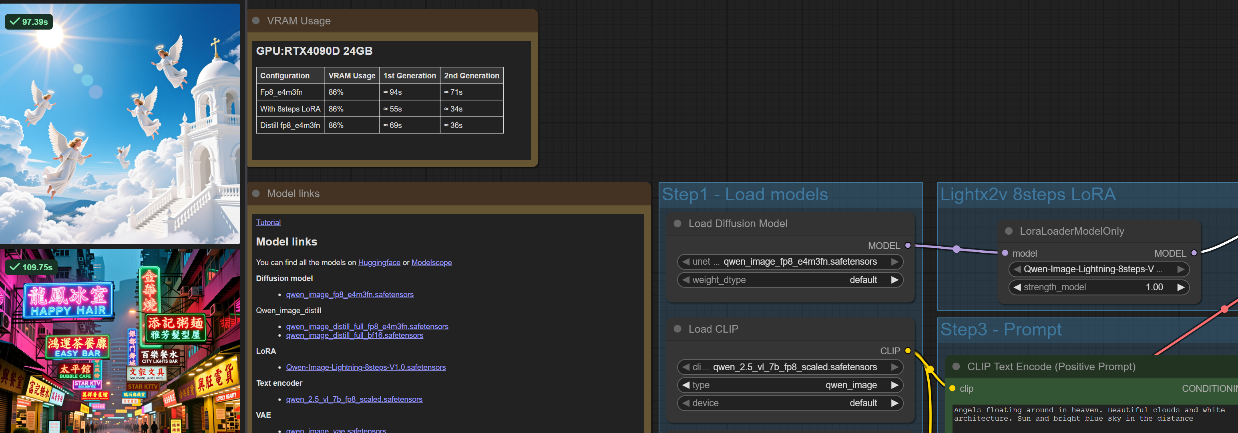The height and width of the screenshot is (433, 1238).
Task: Open the CLIP type qwen_image dropdown
Action: click(791, 385)
